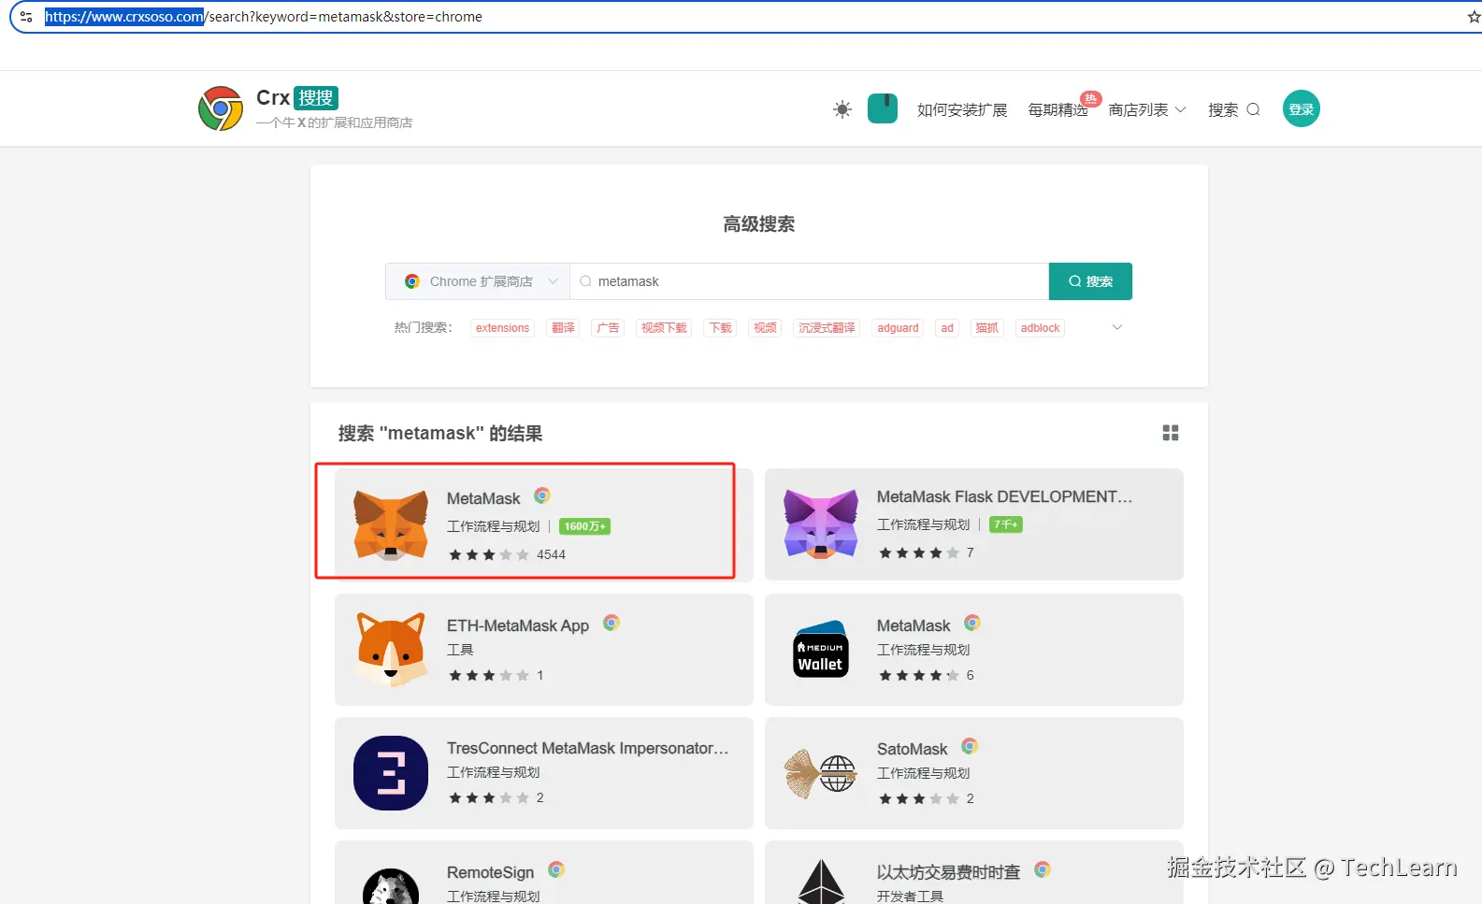Image resolution: width=1482 pixels, height=904 pixels.
Task: Open the MetaMask result rated 6 reviews
Action: pyautogui.click(x=914, y=625)
